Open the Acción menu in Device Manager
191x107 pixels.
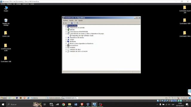point(71,21)
